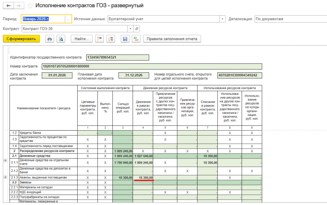This screenshot has height=205, width=327.
Task: Click the Контракт ГОЗ-30 field
Action: pyautogui.click(x=75, y=29)
